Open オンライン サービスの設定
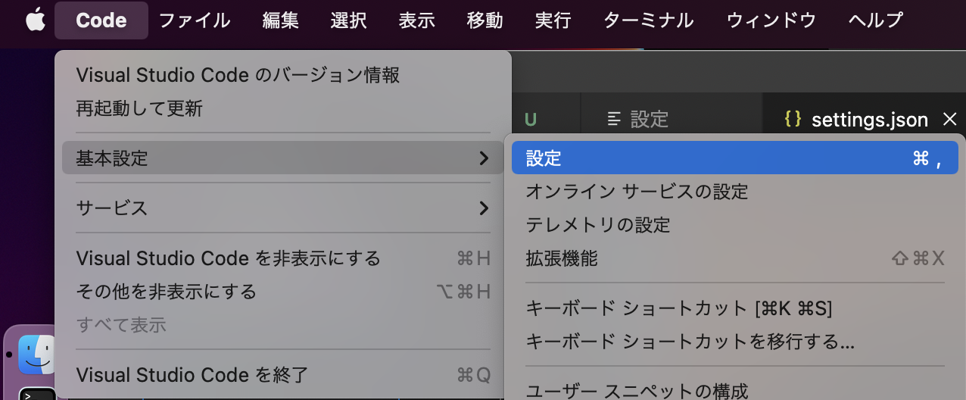Viewport: 966px width, 400px height. point(735,192)
